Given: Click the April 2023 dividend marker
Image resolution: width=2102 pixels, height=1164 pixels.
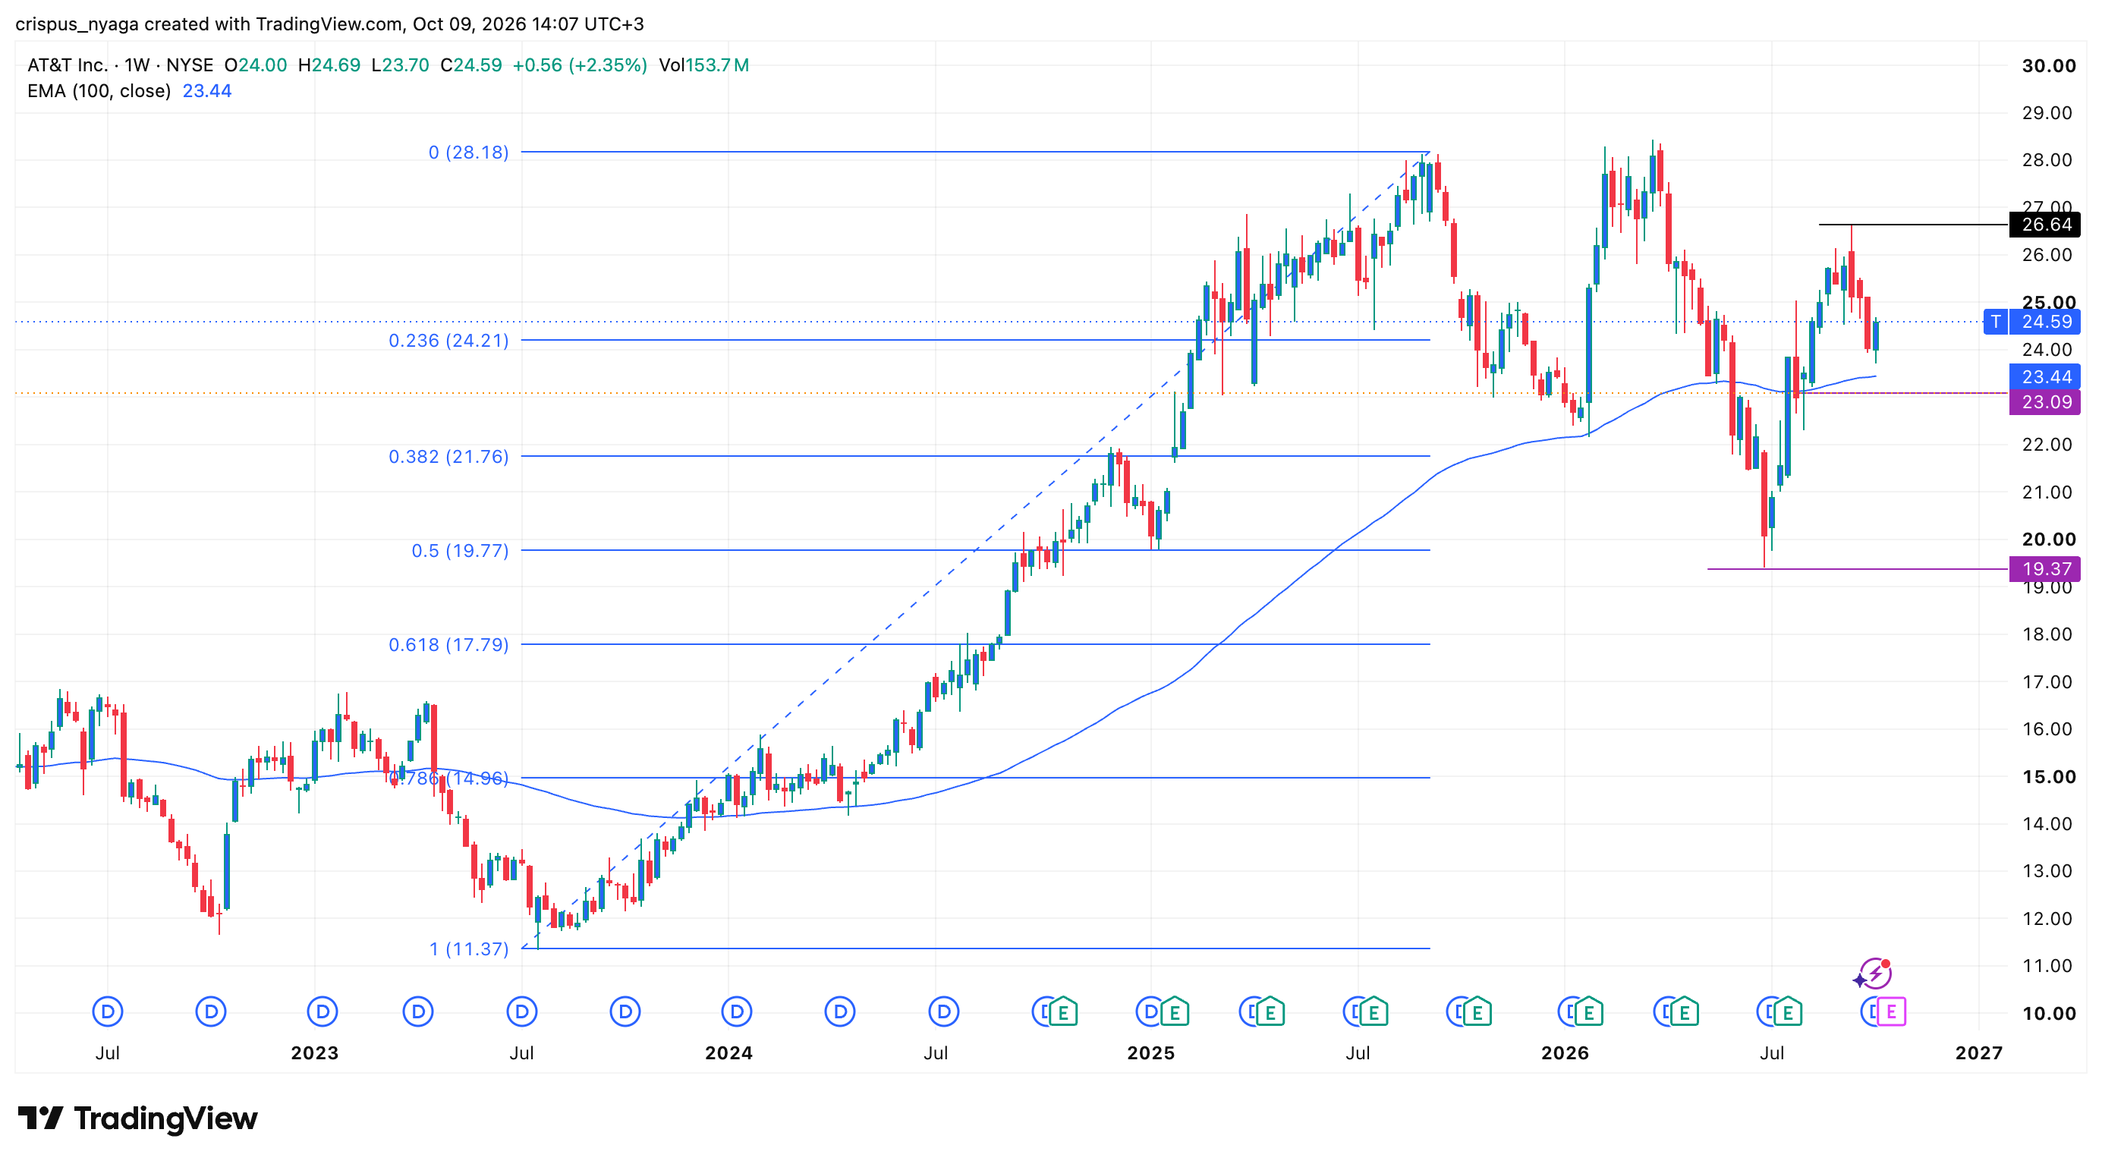Looking at the screenshot, I should tap(419, 1012).
